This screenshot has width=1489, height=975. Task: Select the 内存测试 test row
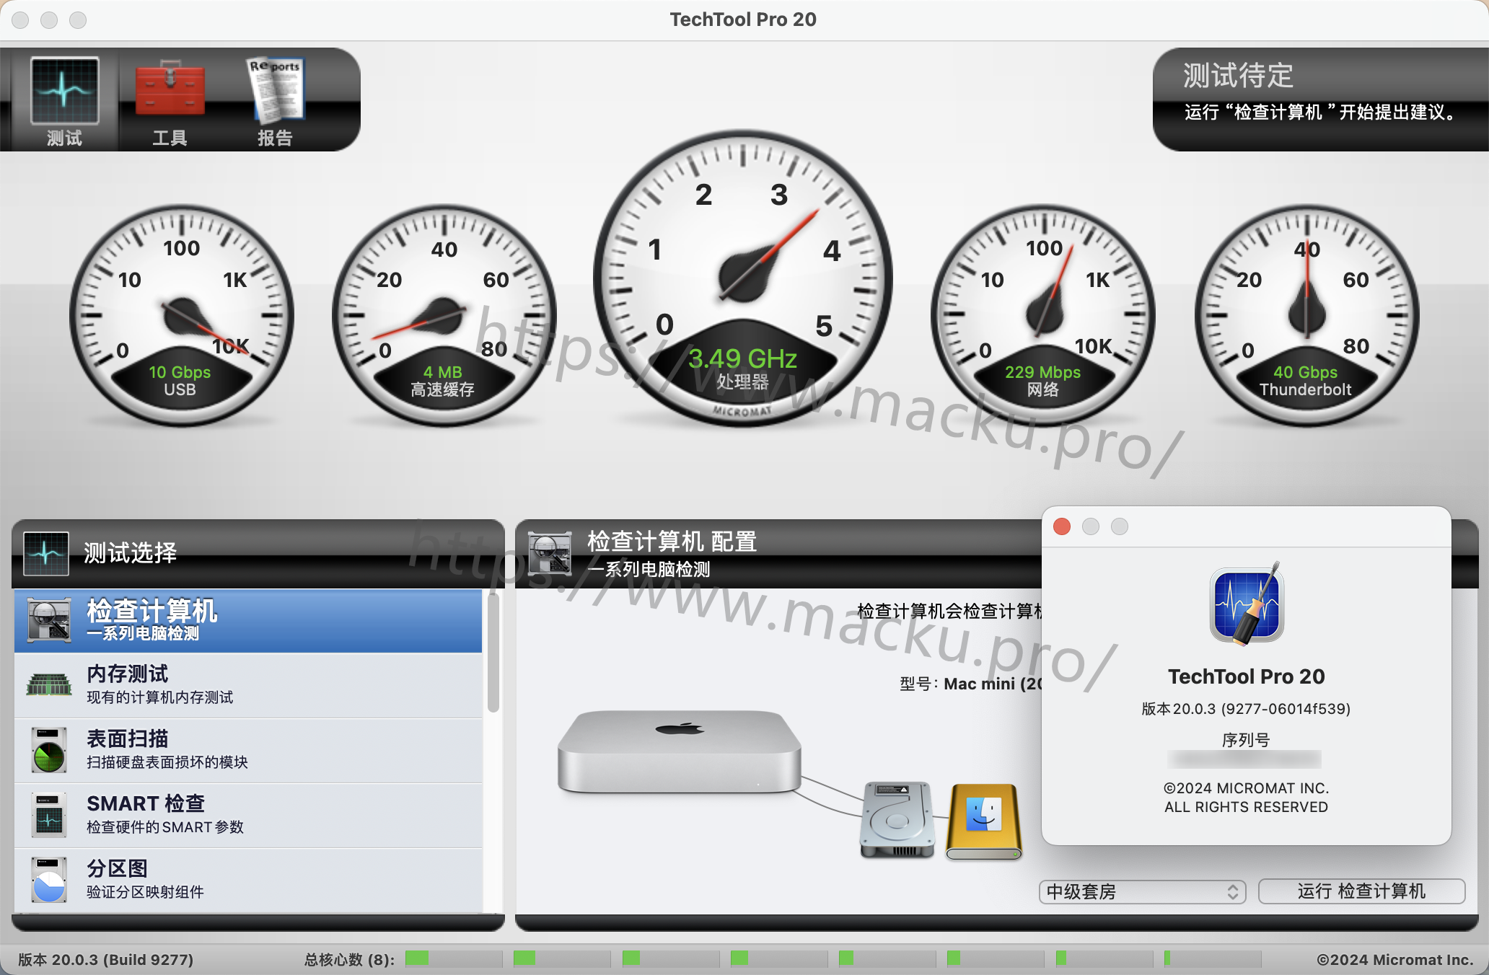click(x=248, y=686)
